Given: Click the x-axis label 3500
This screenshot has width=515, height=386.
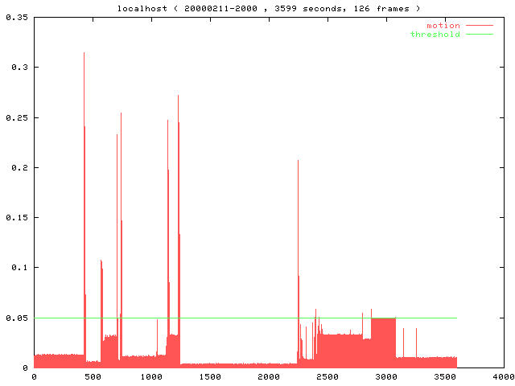Looking at the screenshot, I should (445, 376).
